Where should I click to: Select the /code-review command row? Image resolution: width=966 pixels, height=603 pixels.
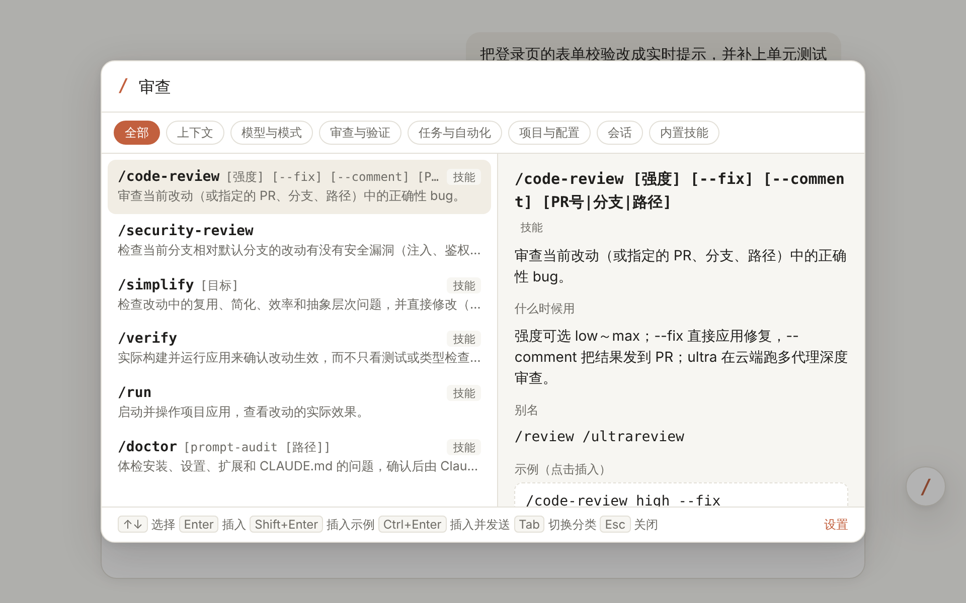[x=299, y=187]
